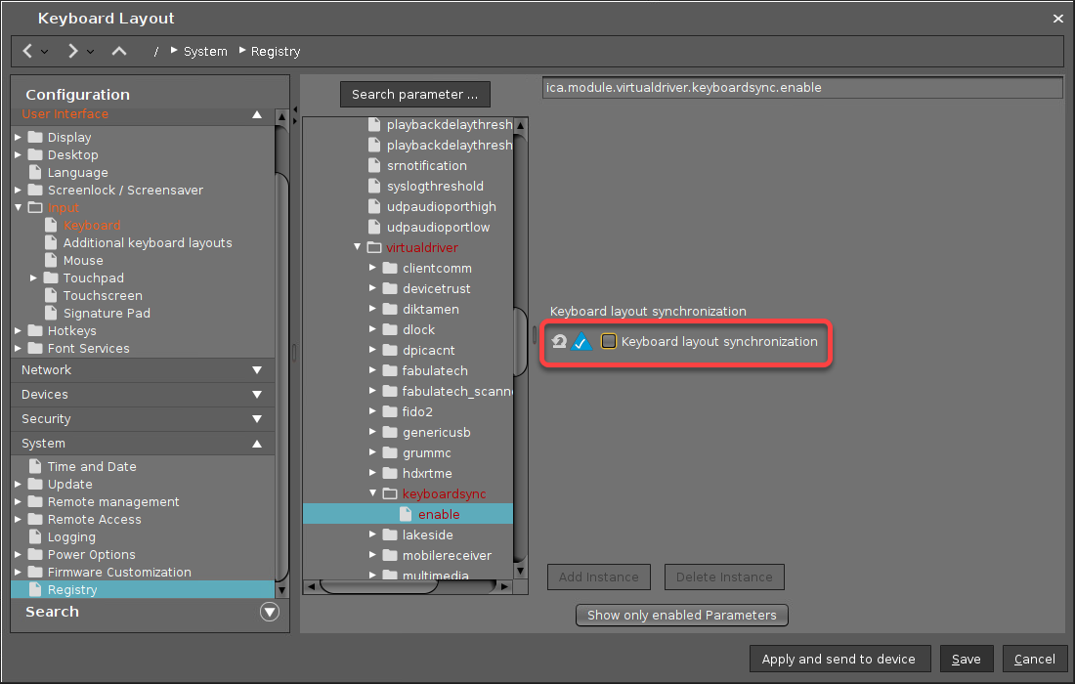
Task: Click Apply and send to device
Action: (x=838, y=659)
